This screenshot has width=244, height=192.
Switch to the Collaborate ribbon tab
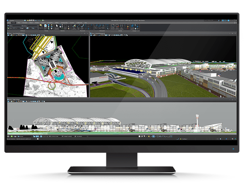[x=79, y=23]
